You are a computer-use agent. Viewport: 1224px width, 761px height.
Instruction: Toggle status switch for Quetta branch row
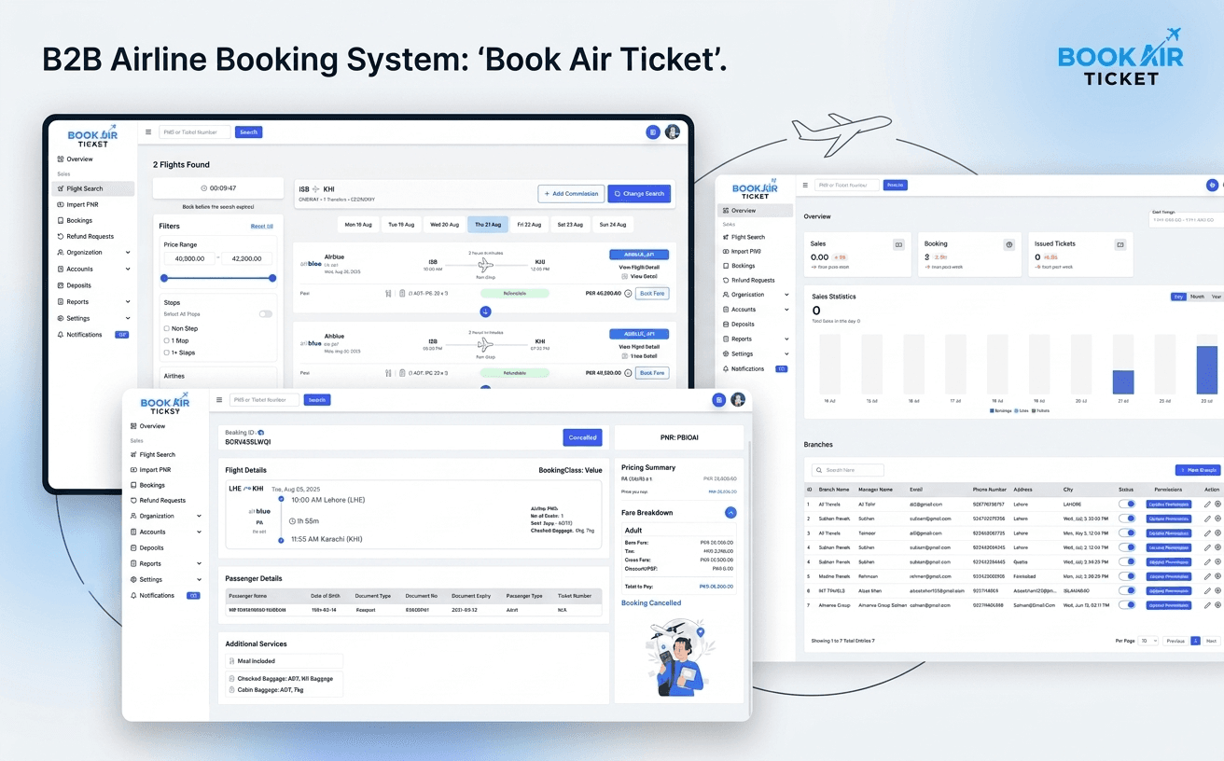(1128, 562)
